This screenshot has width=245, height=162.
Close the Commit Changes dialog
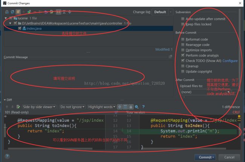(x=240, y=3)
